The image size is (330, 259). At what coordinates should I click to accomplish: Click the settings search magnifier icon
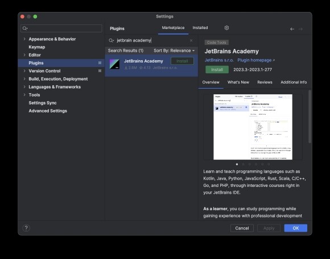point(25,28)
